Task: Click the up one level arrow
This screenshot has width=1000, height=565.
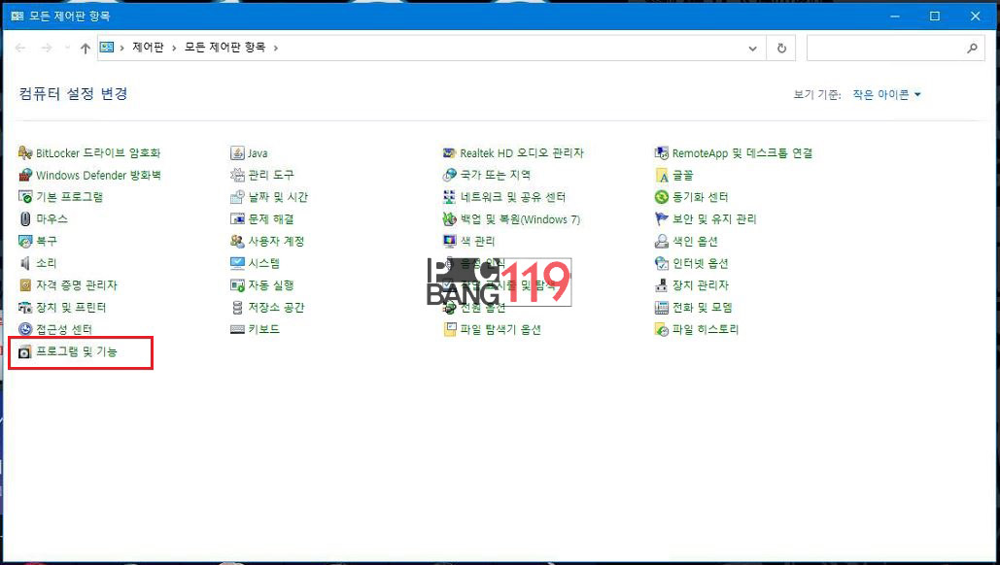Action: [85, 48]
